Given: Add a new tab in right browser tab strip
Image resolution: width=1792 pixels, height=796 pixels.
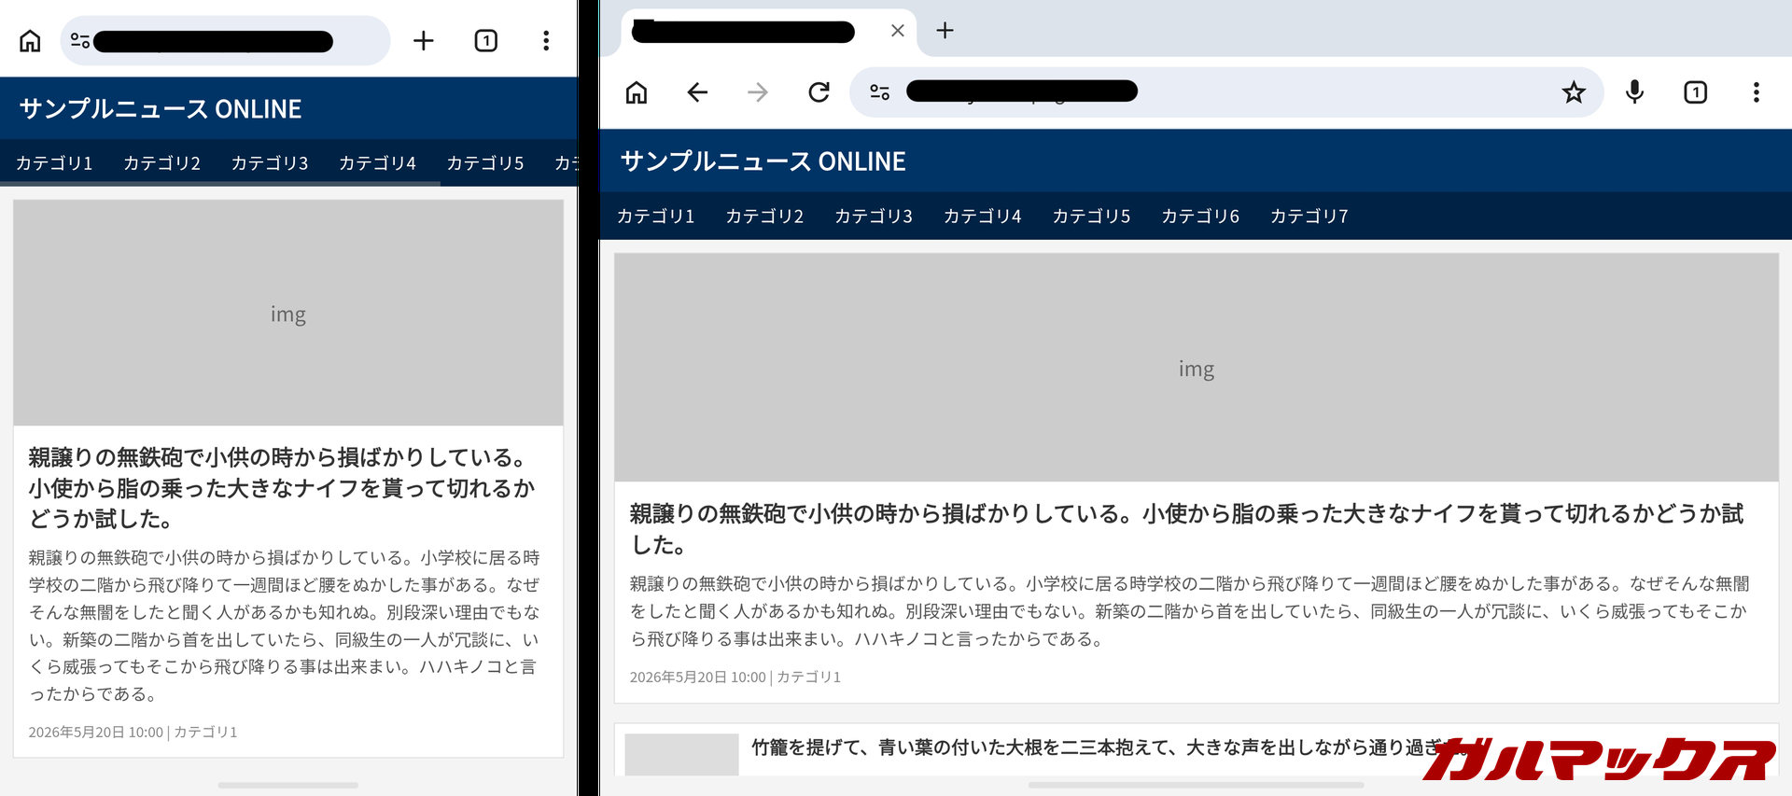Looking at the screenshot, I should point(945,31).
